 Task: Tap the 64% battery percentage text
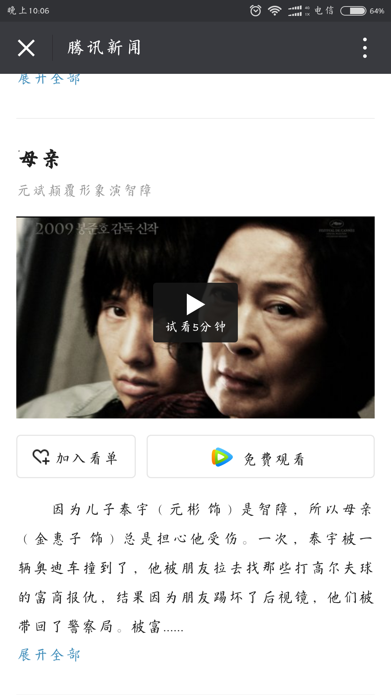(x=377, y=11)
